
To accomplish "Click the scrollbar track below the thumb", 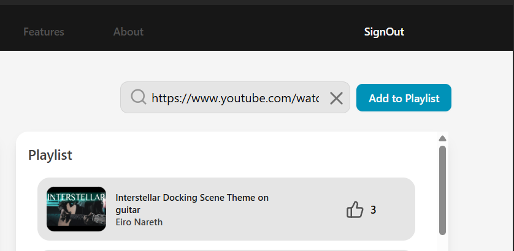I will [x=442, y=243].
